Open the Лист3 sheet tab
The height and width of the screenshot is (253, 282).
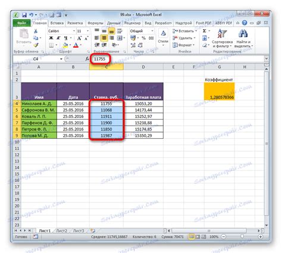(79, 231)
